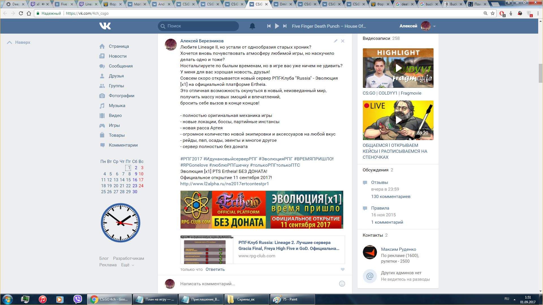
Task: Switch to the deat Google tab
Action: (x=405, y=4)
